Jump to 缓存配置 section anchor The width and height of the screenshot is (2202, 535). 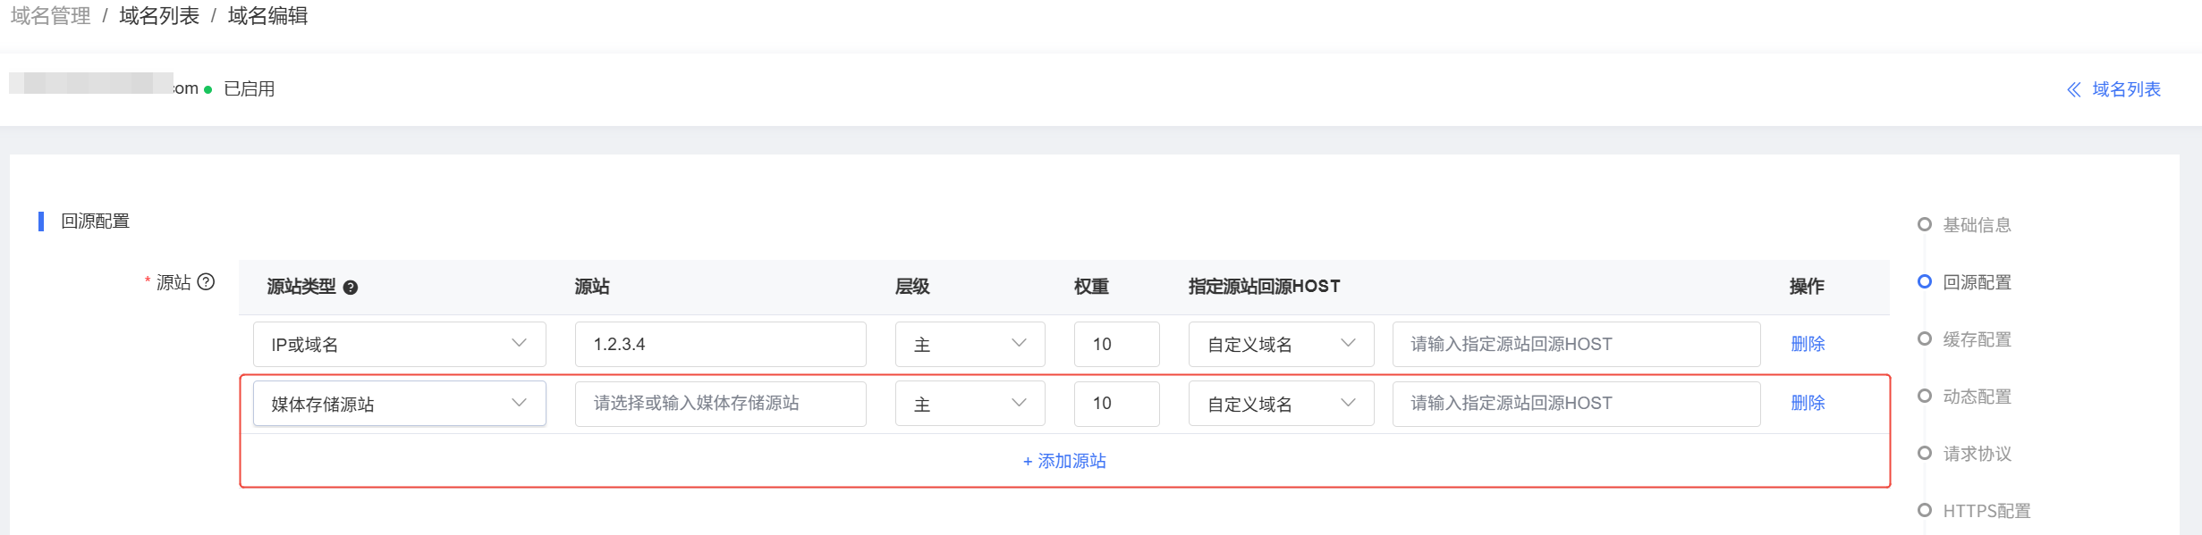pos(1977,339)
